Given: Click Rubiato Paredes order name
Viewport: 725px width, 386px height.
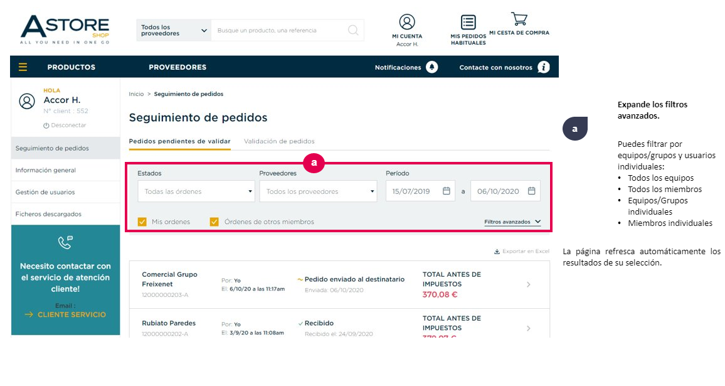Looking at the screenshot, I should point(168,323).
